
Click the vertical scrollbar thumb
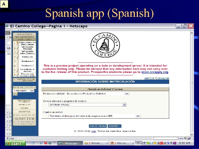pyautogui.click(x=192, y=83)
